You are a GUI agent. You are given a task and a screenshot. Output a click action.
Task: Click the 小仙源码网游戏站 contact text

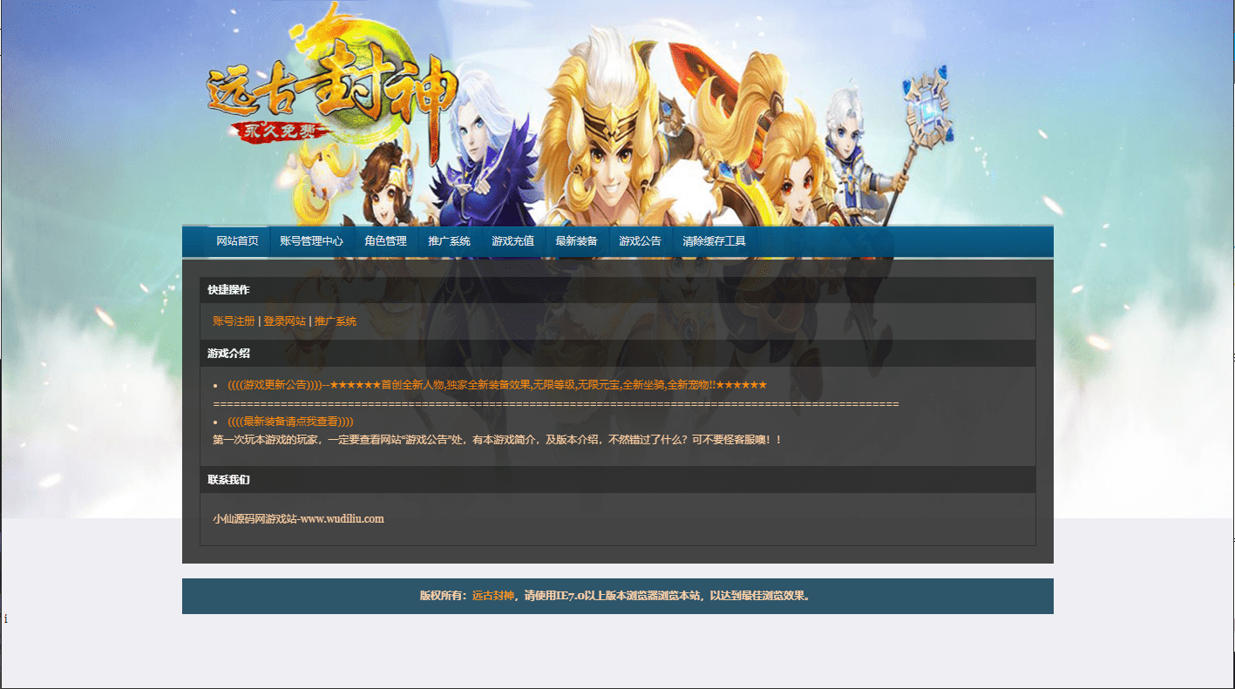click(x=298, y=519)
